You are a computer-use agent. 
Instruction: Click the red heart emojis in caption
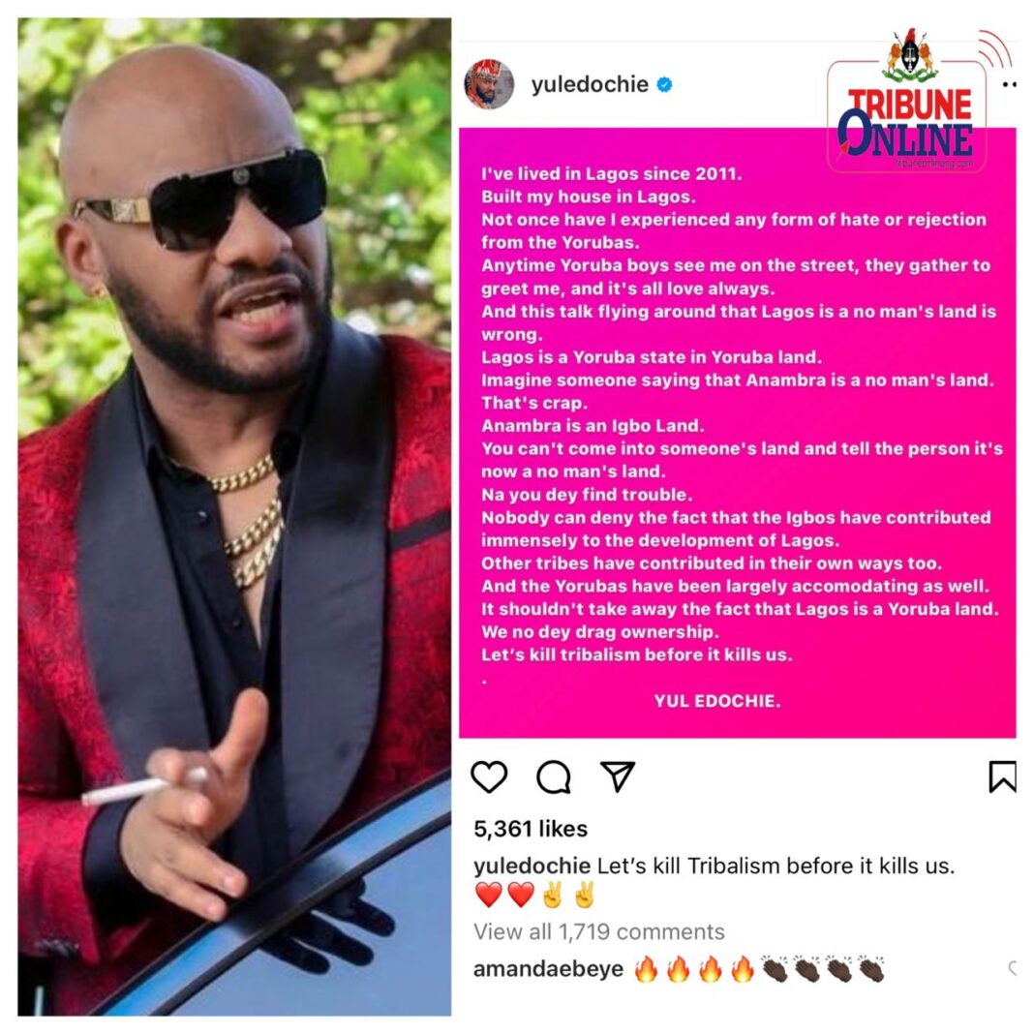coord(505,895)
